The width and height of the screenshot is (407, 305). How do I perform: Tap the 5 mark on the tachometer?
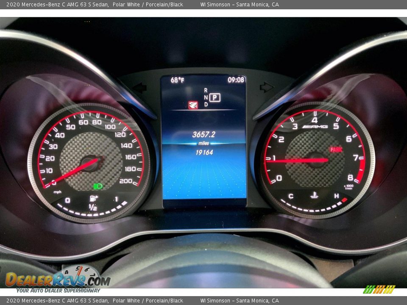(x=336, y=126)
